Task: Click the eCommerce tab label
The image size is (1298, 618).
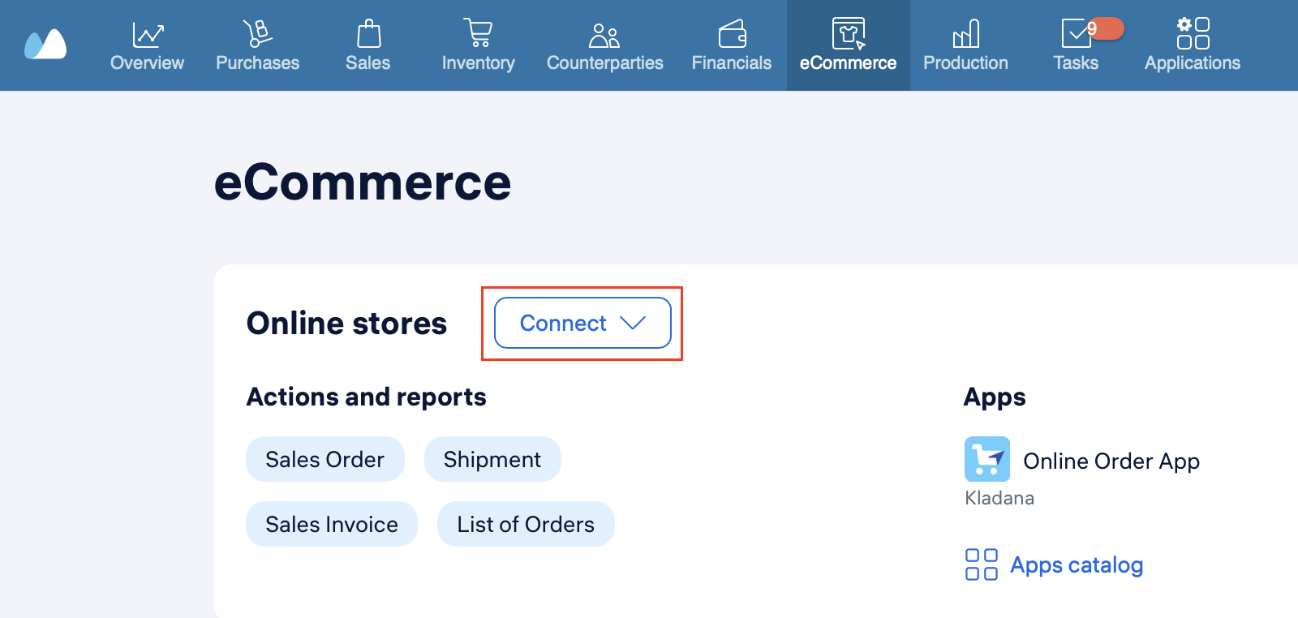Action: point(849,62)
